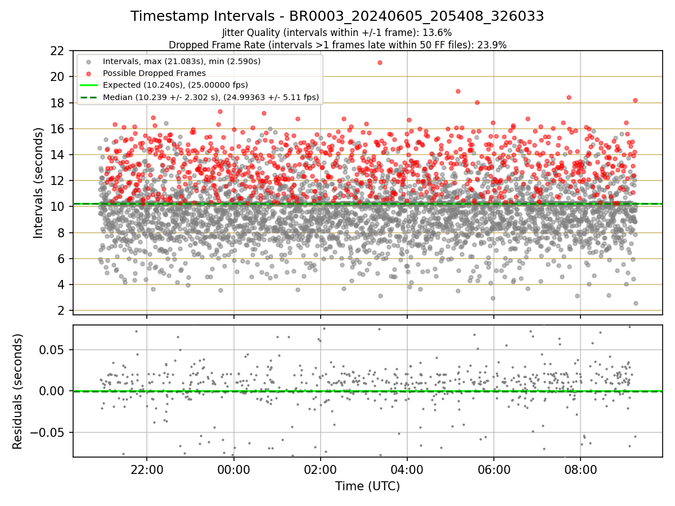The width and height of the screenshot is (675, 506).
Task: Click the '04:00' time tick label
Action: [x=407, y=469]
